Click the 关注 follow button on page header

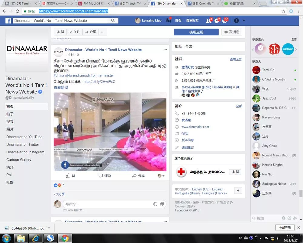(75, 32)
